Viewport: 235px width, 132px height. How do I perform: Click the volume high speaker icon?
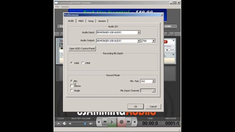coord(91,124)
